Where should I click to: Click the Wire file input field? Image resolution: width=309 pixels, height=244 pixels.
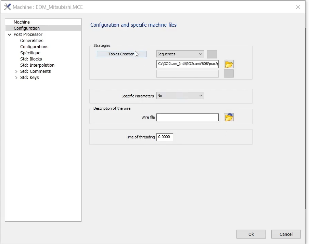coord(187,118)
